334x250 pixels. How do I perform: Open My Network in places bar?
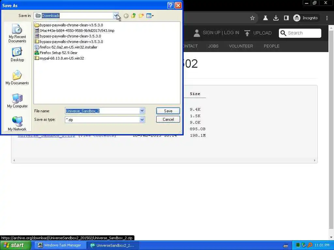[x=17, y=124]
